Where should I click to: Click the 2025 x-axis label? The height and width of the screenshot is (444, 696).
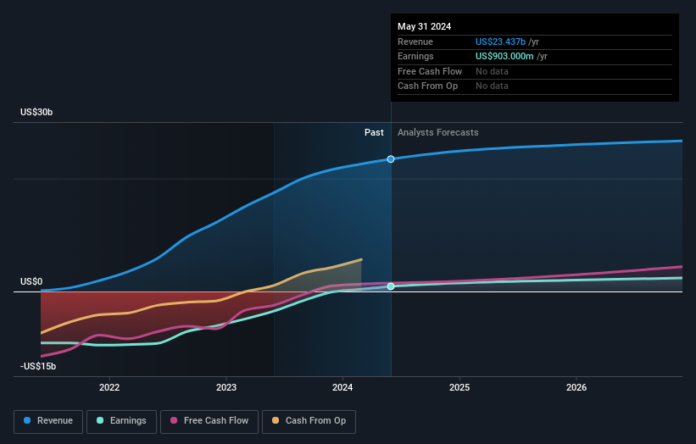pyautogui.click(x=459, y=387)
